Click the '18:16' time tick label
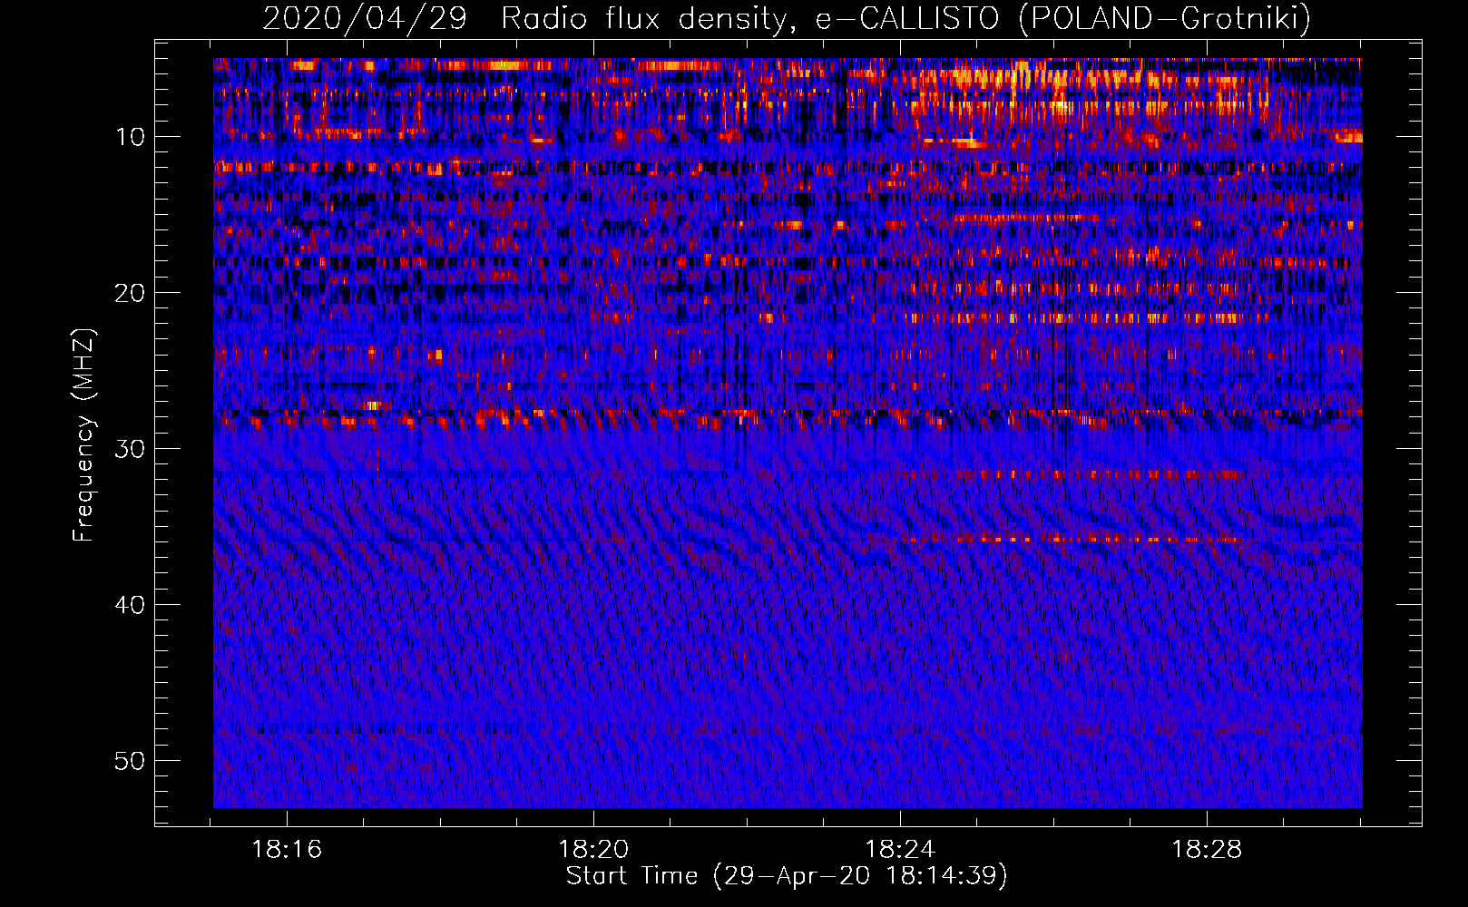The width and height of the screenshot is (1468, 907). coord(287,850)
